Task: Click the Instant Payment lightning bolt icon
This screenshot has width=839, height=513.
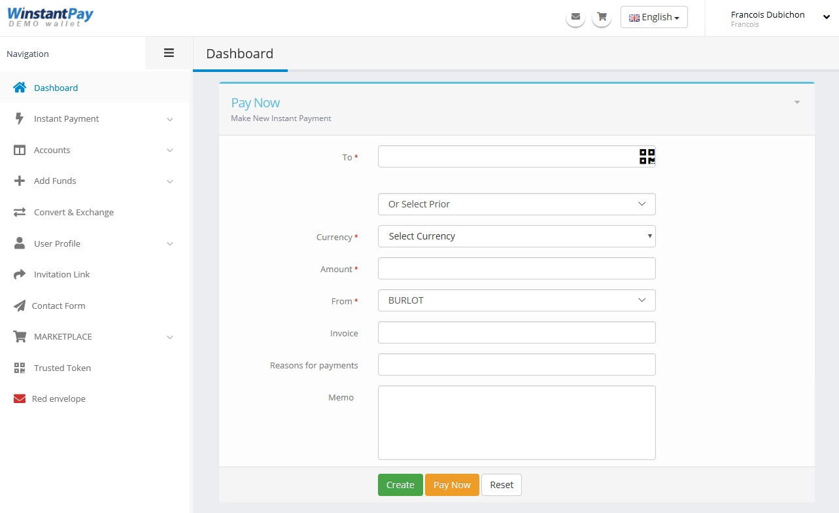Action: (20, 118)
